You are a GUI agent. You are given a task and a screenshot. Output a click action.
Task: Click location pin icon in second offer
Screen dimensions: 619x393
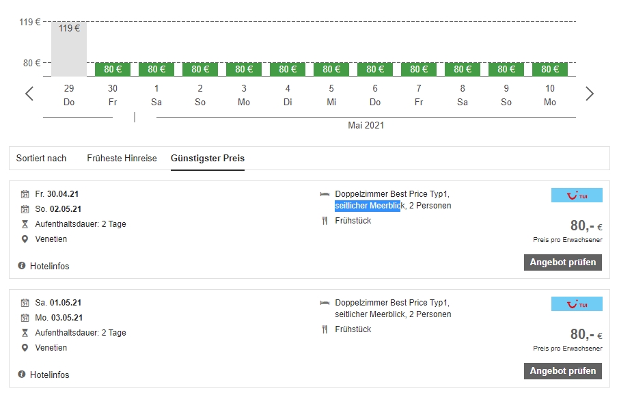coord(25,348)
